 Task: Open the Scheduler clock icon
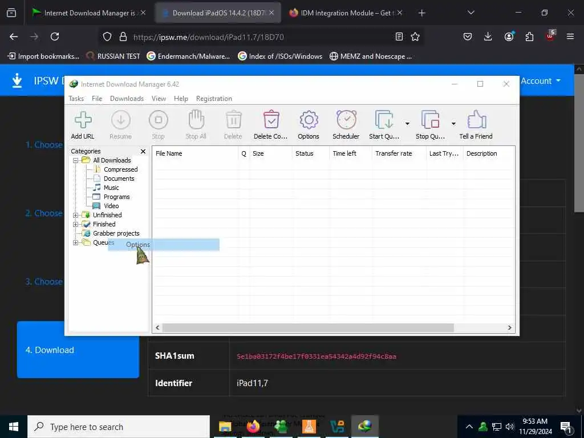pos(346,120)
